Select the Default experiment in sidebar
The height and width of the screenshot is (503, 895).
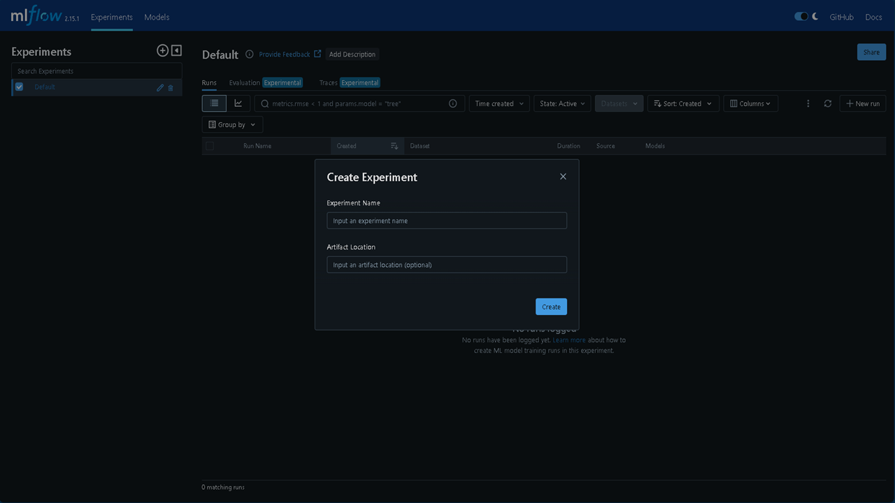coord(45,87)
